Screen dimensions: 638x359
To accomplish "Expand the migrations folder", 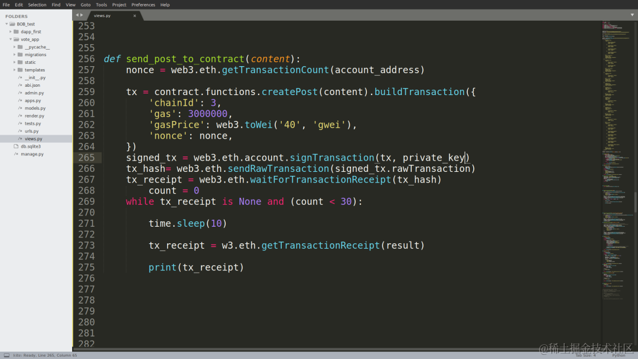I will pos(15,54).
